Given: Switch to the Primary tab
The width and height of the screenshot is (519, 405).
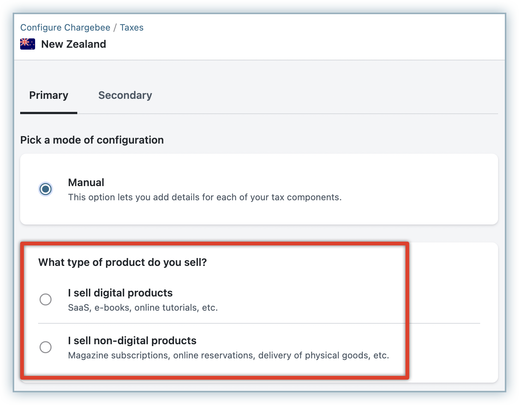Looking at the screenshot, I should point(49,95).
